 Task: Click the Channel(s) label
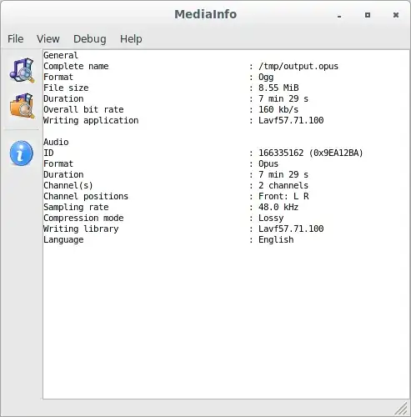pyautogui.click(x=68, y=185)
